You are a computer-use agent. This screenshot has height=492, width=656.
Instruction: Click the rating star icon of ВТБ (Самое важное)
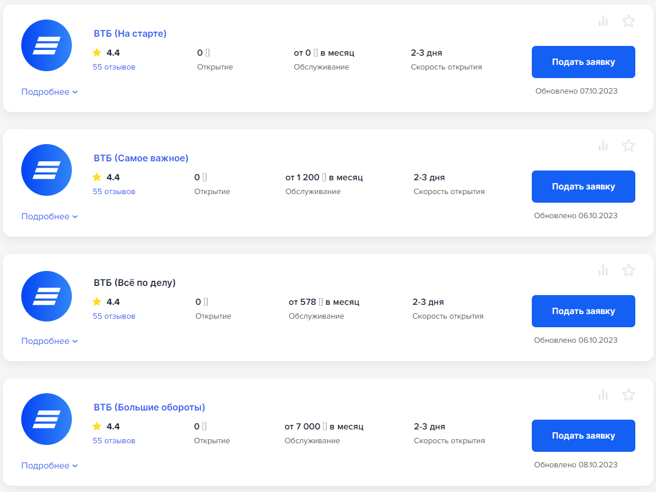[x=97, y=177]
